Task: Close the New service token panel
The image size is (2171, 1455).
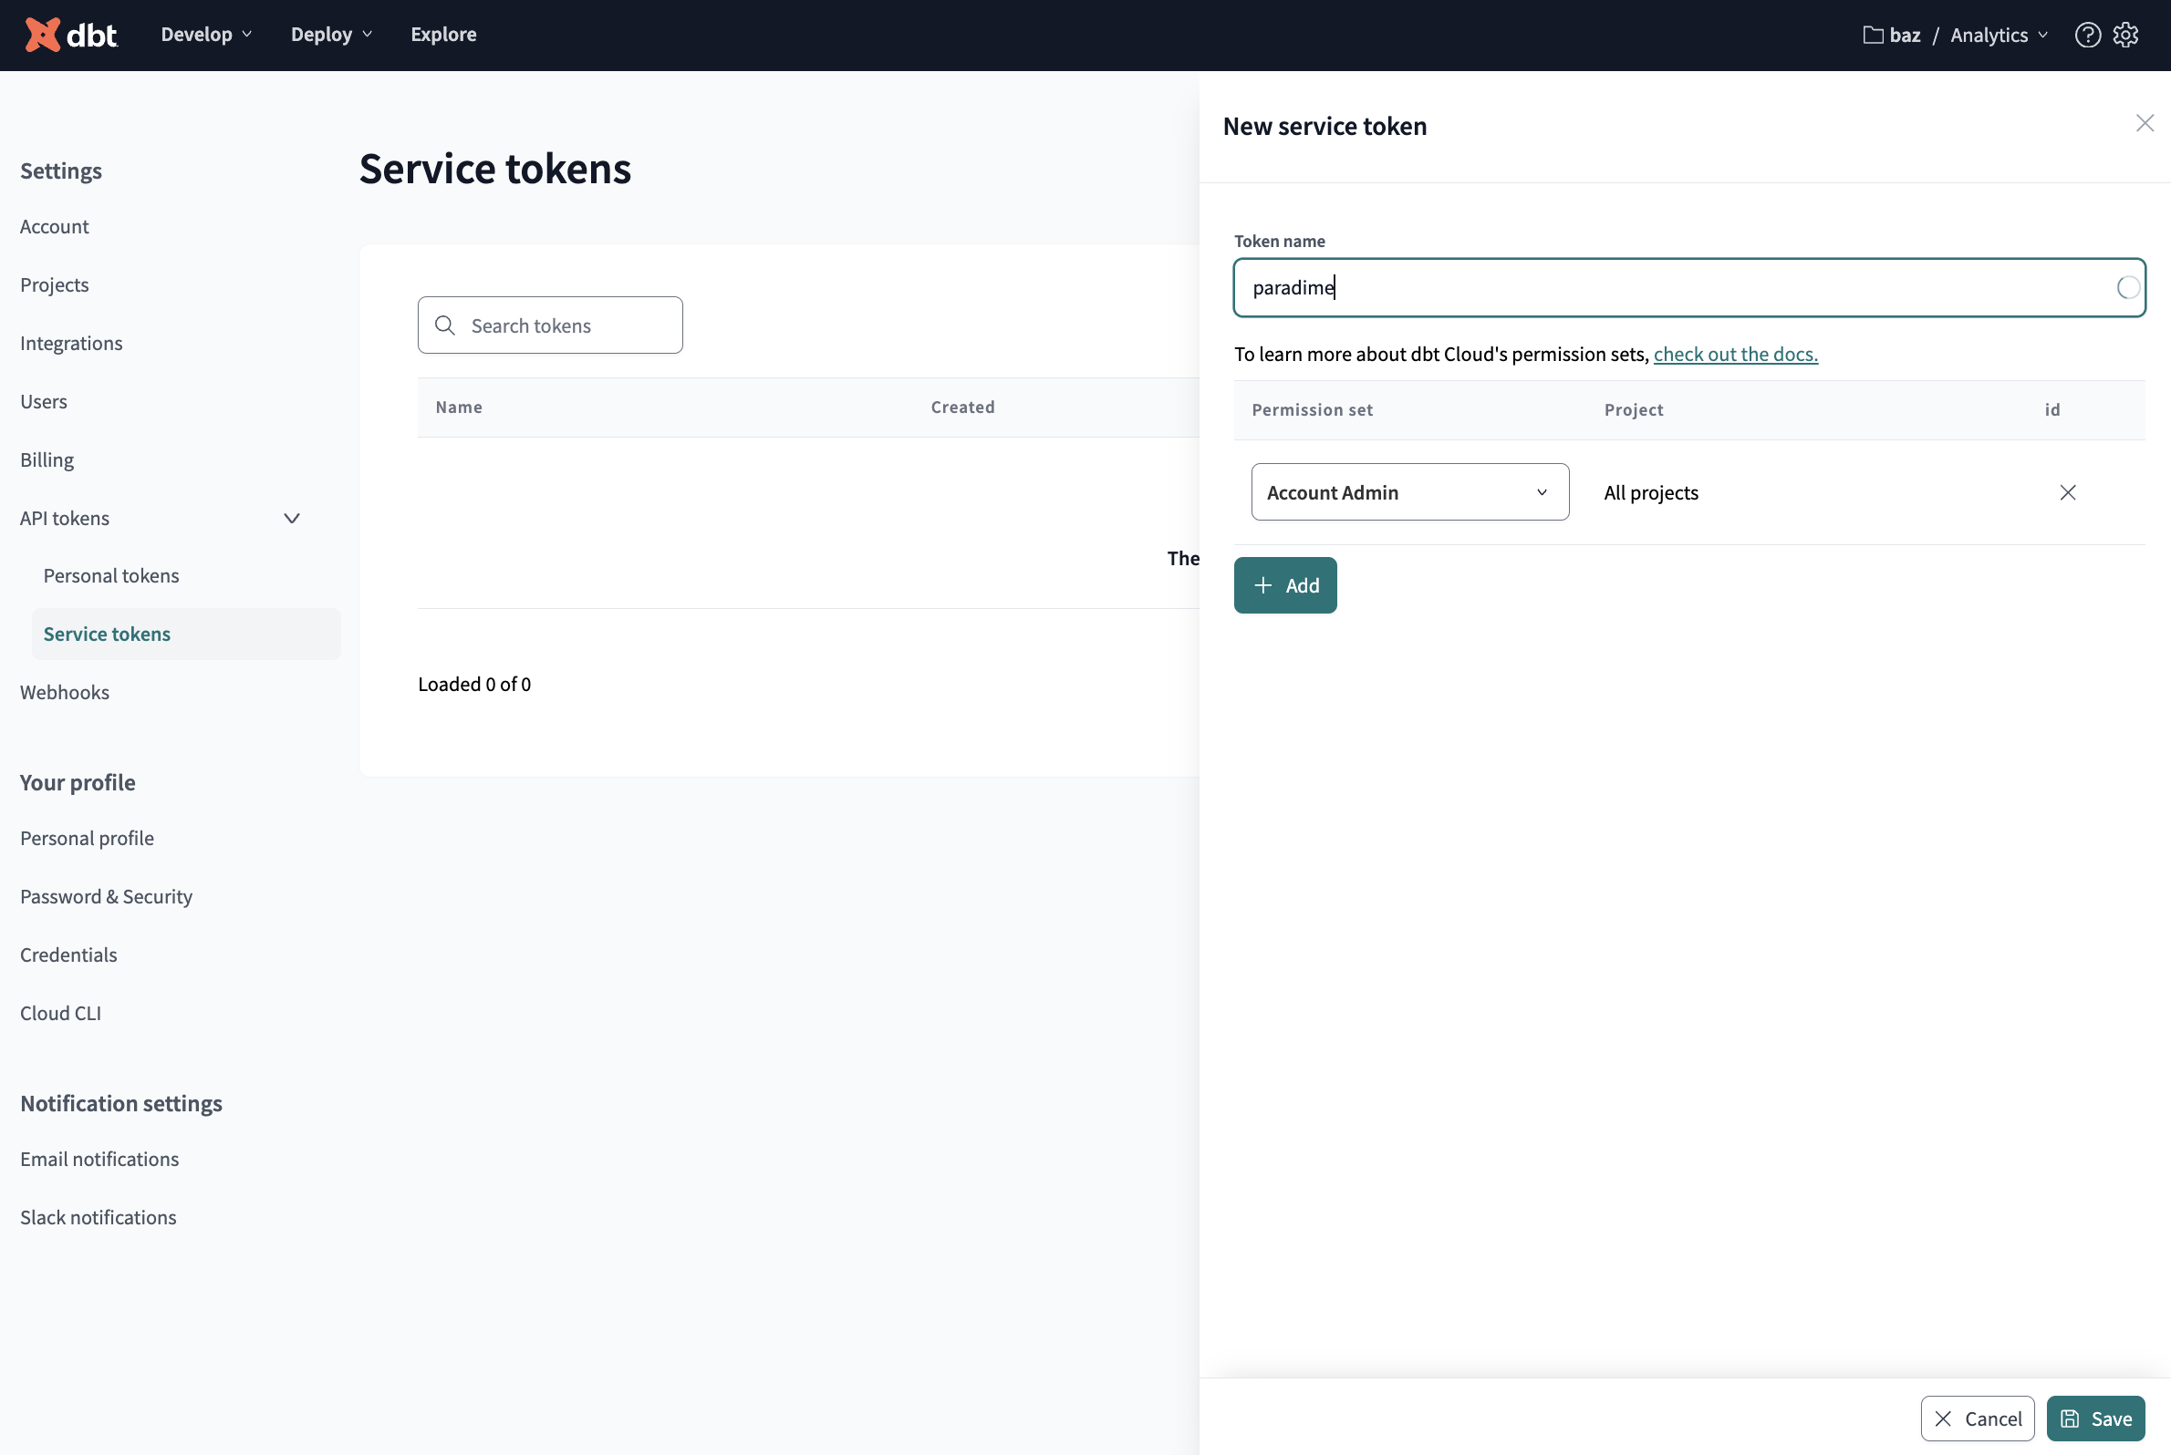Action: coord(2144,123)
